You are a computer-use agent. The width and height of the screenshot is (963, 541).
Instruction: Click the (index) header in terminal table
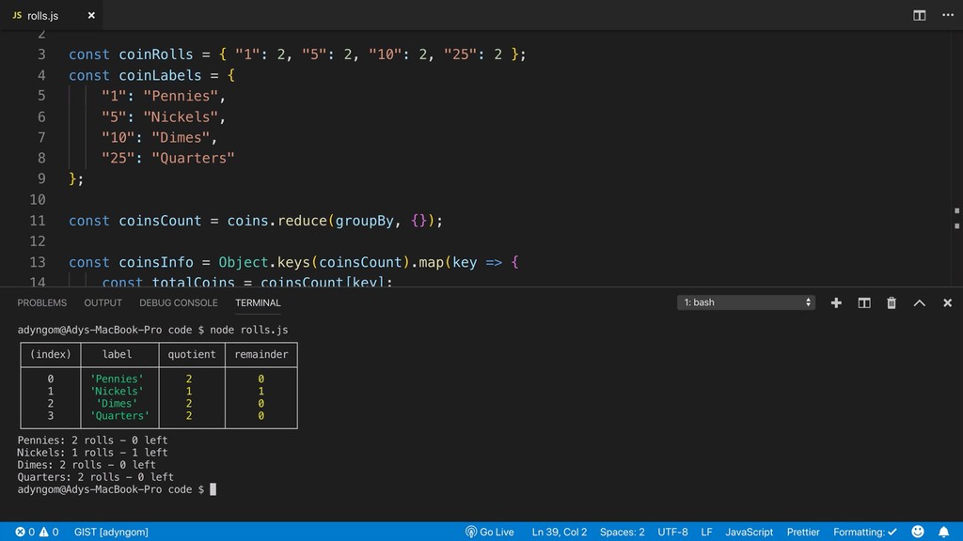point(51,354)
